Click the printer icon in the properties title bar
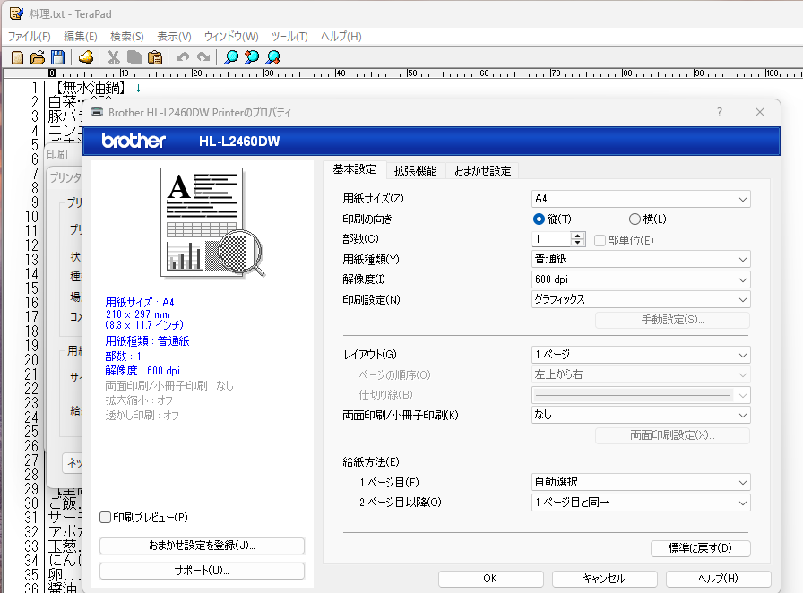The height and width of the screenshot is (593, 803). [97, 112]
